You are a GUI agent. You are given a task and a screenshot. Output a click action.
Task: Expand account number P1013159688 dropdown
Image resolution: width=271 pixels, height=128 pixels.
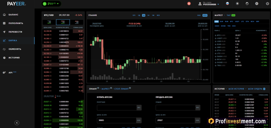coord(209,4)
